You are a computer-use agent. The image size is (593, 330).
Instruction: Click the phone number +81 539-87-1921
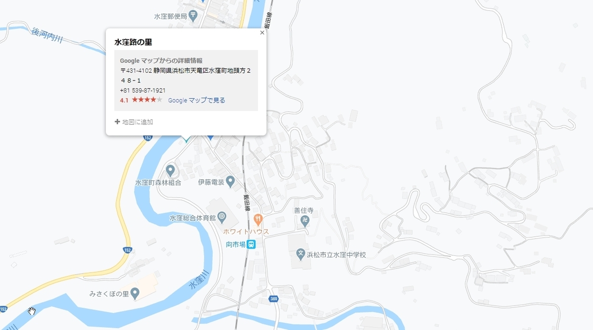pos(143,91)
